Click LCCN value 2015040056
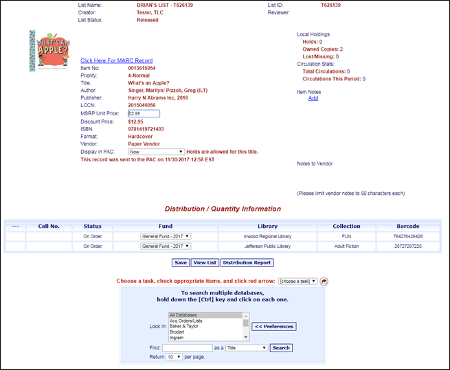The image size is (450, 370). tap(142, 105)
